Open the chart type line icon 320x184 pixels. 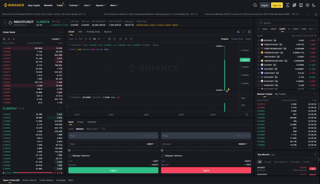click(x=115, y=39)
